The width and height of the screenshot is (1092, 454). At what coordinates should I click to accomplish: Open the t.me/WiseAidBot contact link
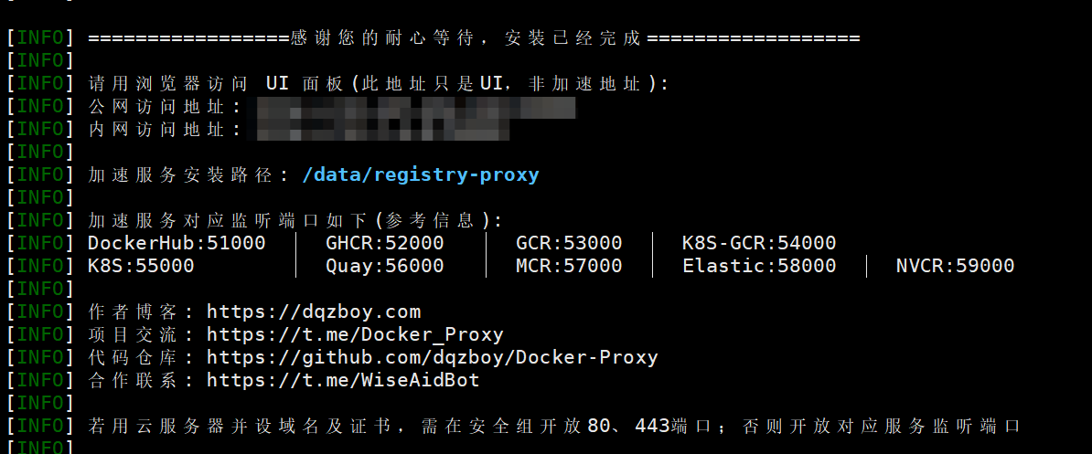(x=343, y=380)
